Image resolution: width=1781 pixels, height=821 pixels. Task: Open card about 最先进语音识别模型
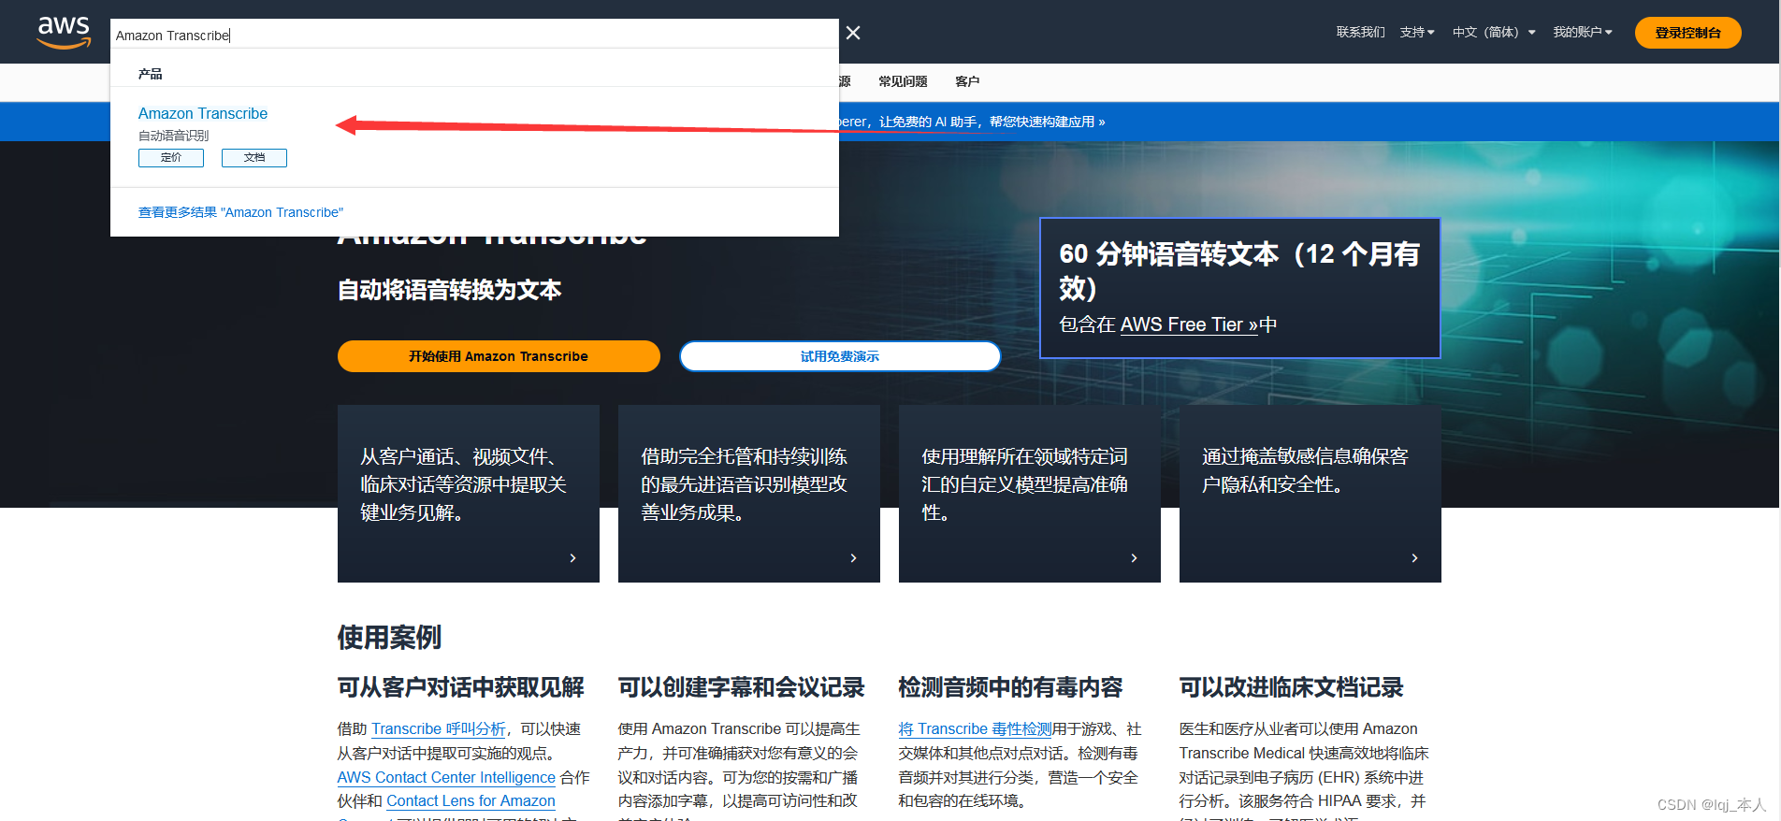[749, 494]
